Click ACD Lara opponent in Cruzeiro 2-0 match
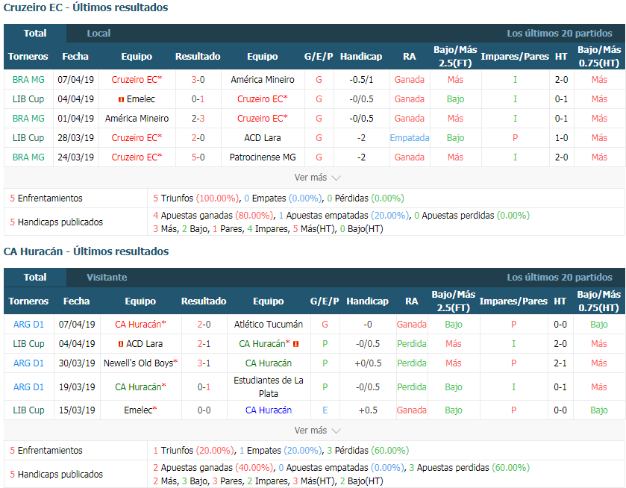The height and width of the screenshot is (488, 626). tap(263, 138)
